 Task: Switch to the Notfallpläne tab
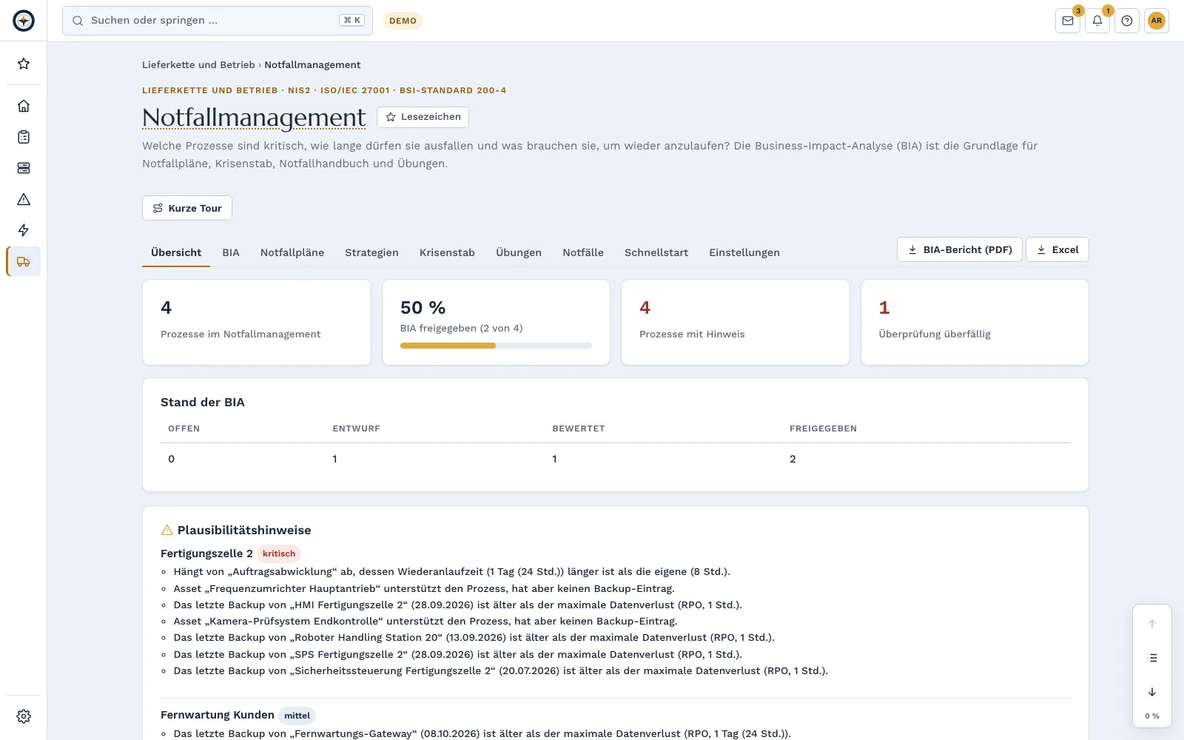tap(292, 252)
